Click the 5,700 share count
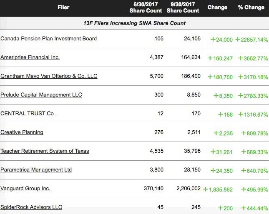This screenshot has width=269, height=214. pyautogui.click(x=157, y=76)
